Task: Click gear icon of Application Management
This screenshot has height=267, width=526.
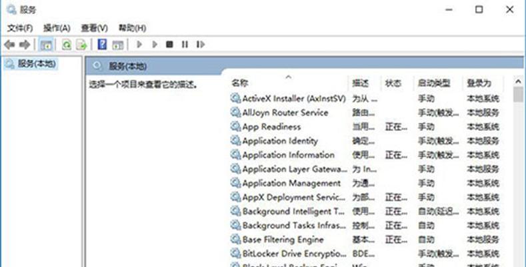Action: pyautogui.click(x=235, y=183)
